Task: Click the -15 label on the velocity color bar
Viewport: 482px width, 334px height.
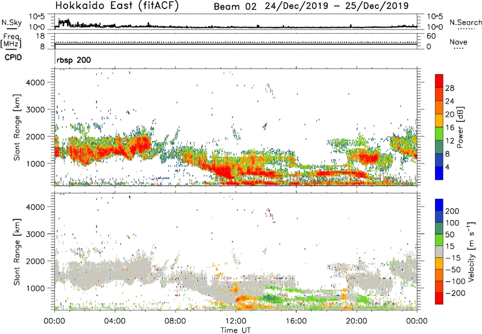Action: (453, 258)
